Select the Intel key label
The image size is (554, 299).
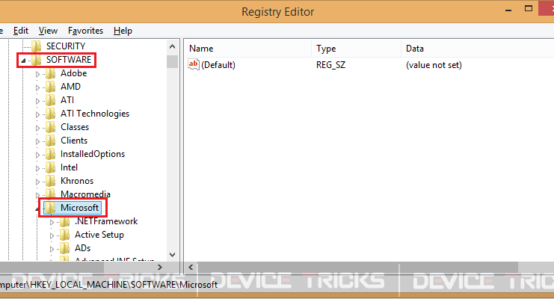coord(69,167)
